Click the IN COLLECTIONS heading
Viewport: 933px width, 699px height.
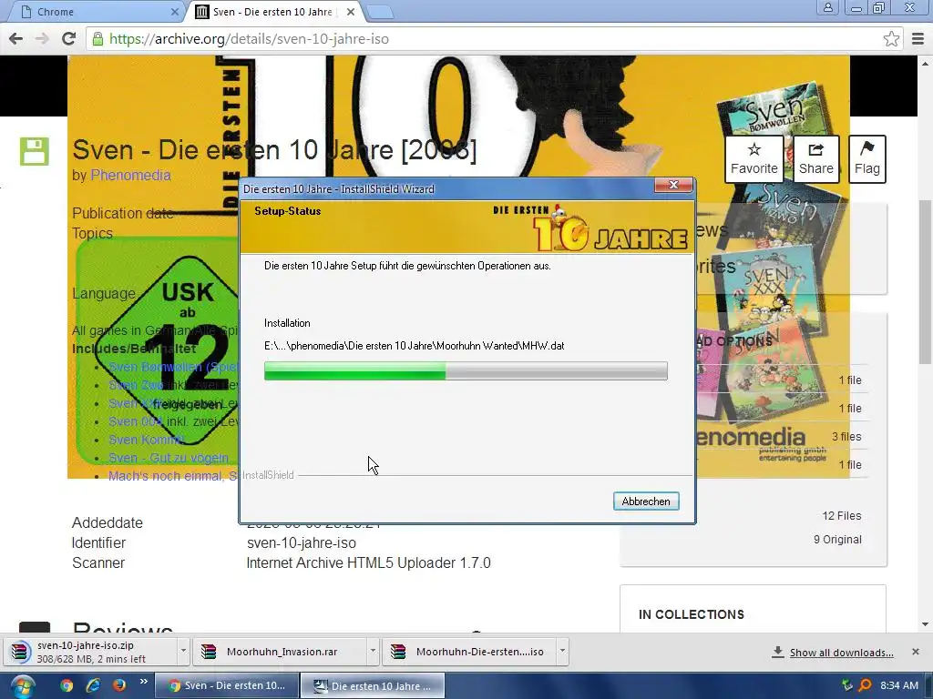click(691, 614)
